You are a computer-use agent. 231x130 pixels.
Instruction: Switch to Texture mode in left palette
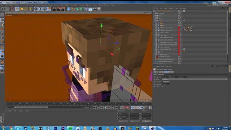[2, 25]
